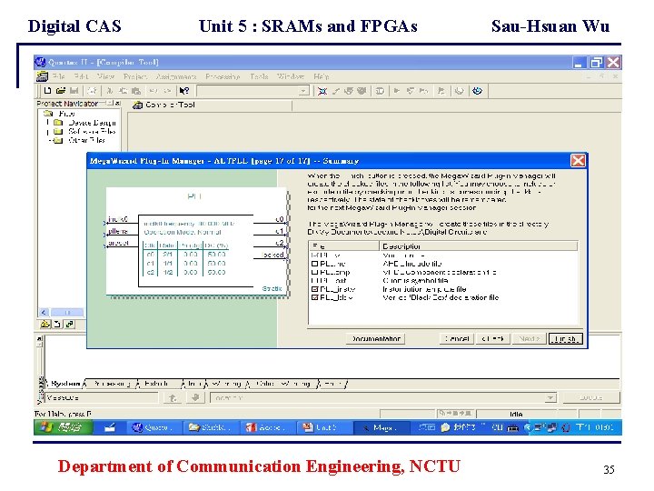
Task: Click the Open file toolbar icon
Action: pyautogui.click(x=61, y=91)
